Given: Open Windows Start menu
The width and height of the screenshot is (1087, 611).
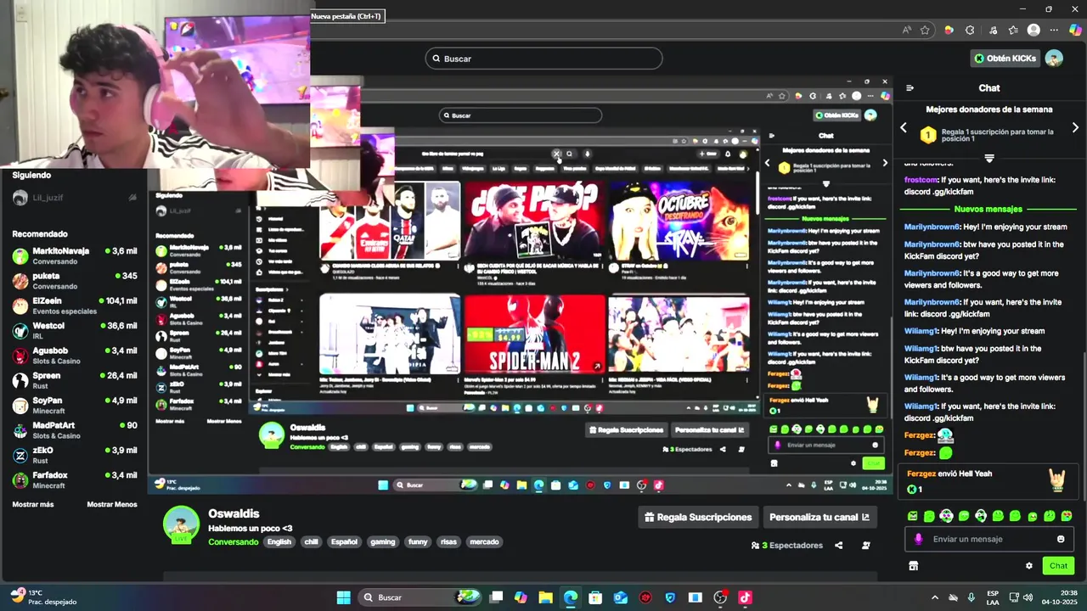Looking at the screenshot, I should click(343, 597).
